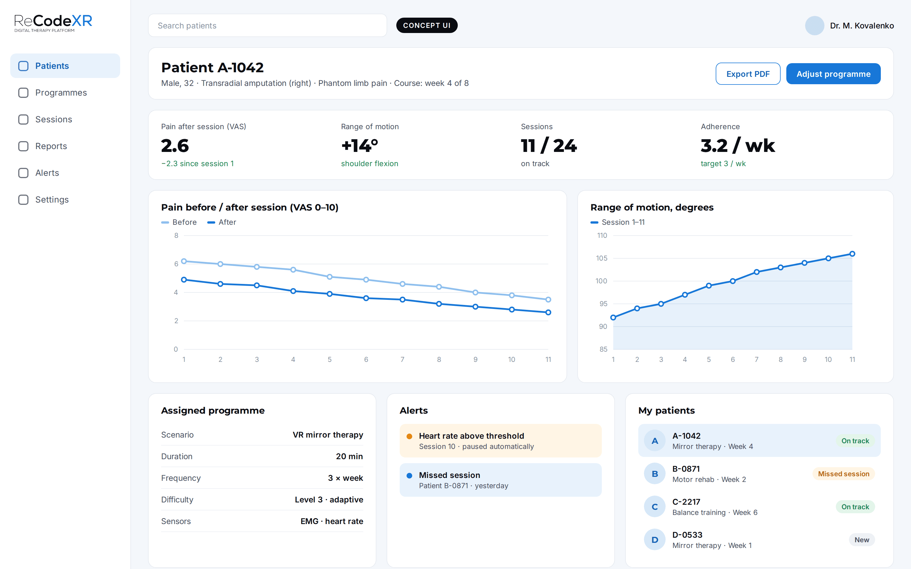Focus the Search patients field
The height and width of the screenshot is (569, 911).
268,26
